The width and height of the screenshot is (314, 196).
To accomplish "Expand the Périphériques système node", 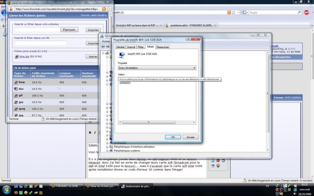I will (x=107, y=151).
